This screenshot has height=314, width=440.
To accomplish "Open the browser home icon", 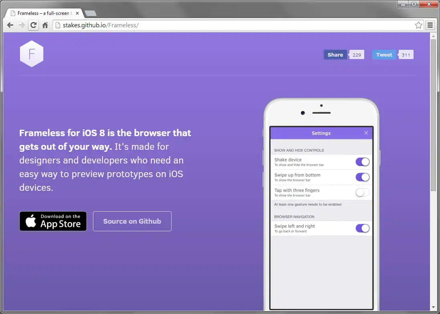I will (45, 25).
